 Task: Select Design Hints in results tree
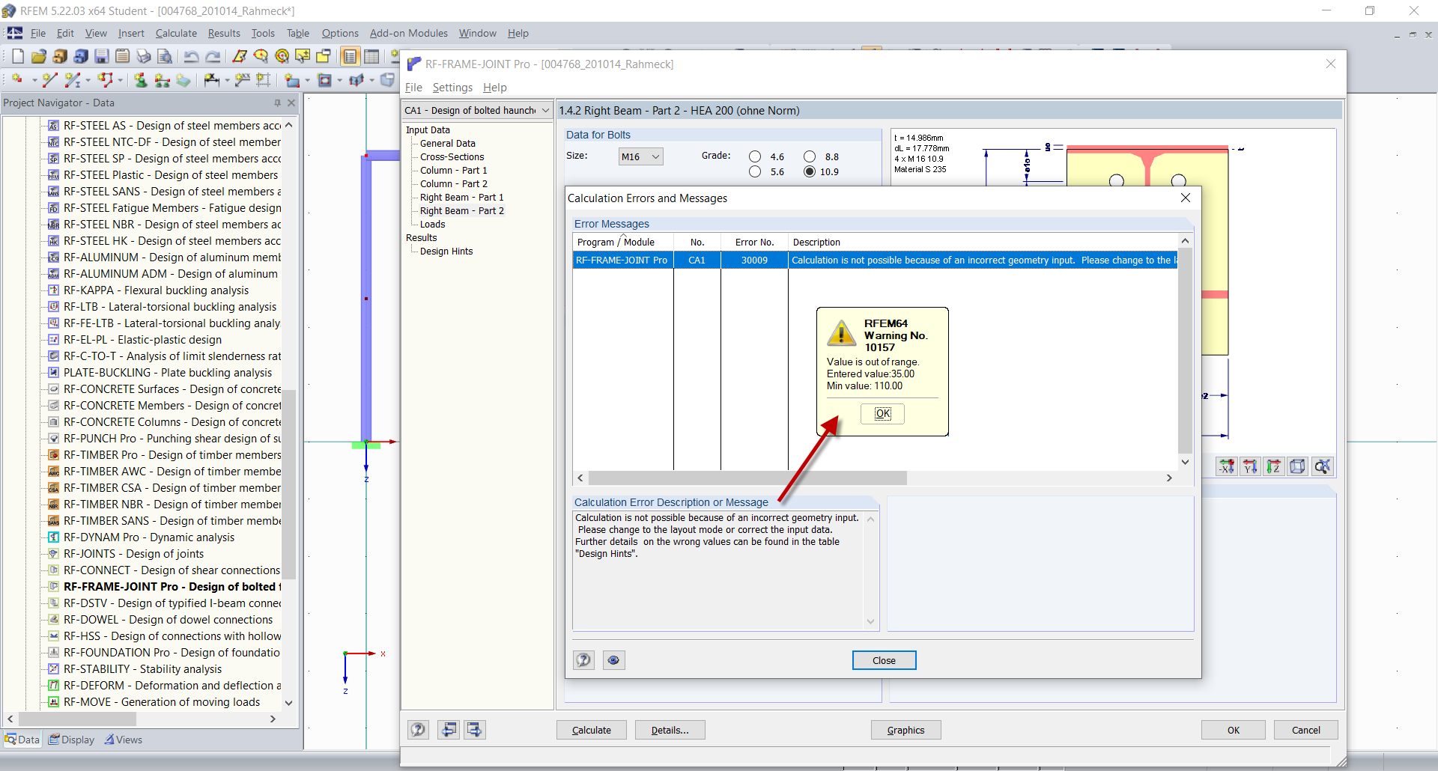point(446,252)
